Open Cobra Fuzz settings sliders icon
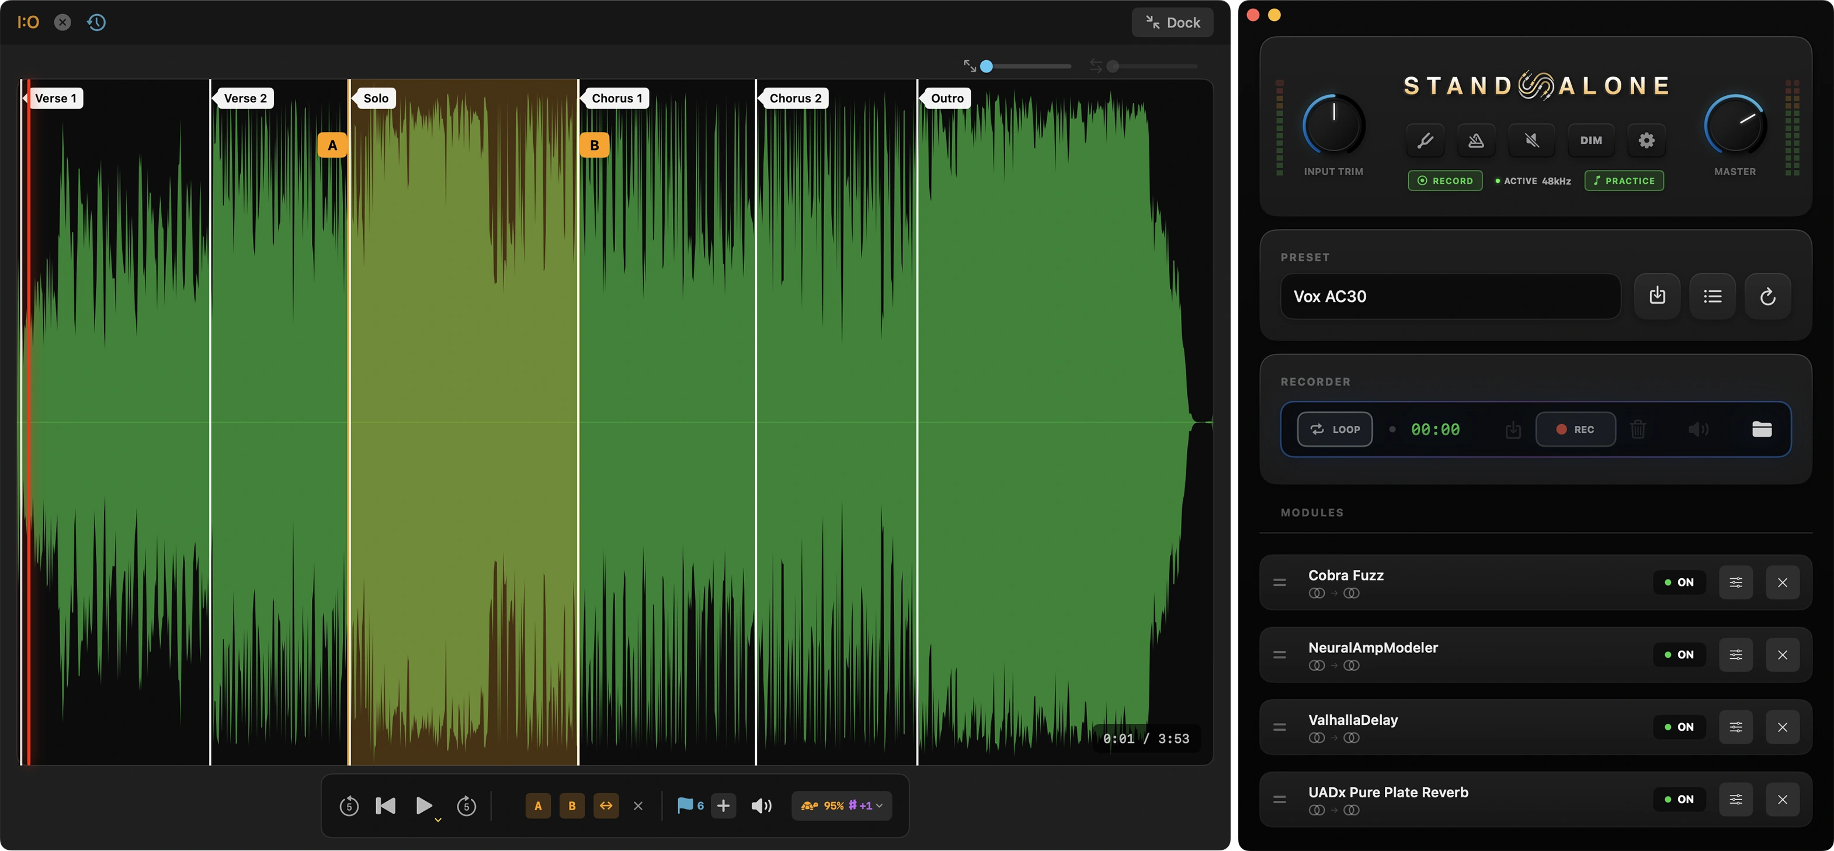 1736,582
